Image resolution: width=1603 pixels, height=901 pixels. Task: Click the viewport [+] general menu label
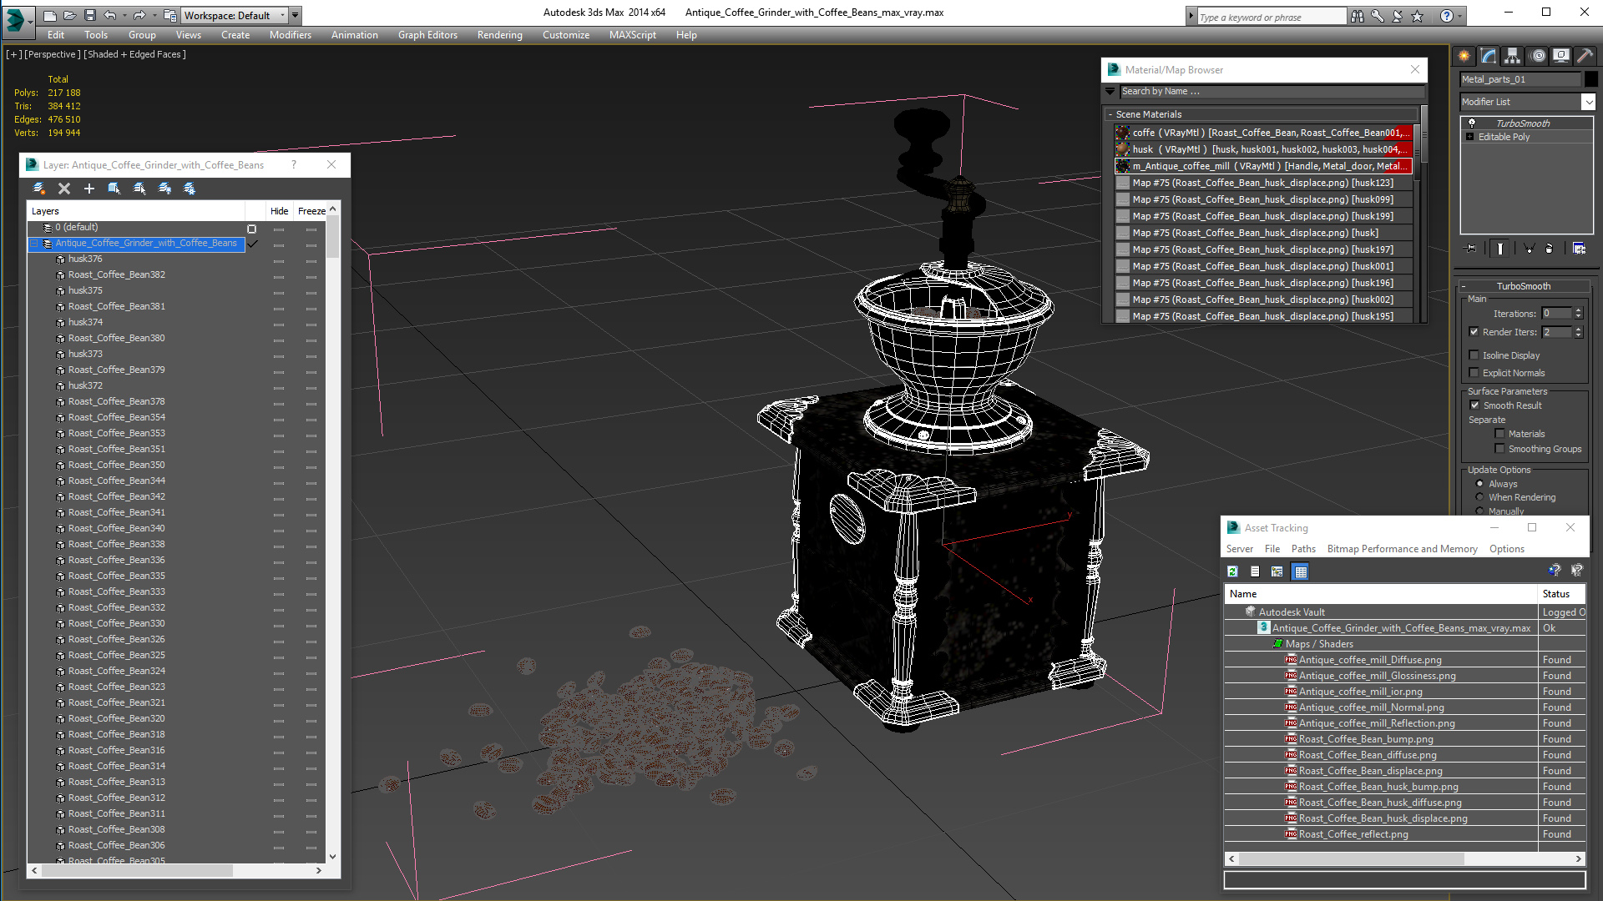pos(14,54)
